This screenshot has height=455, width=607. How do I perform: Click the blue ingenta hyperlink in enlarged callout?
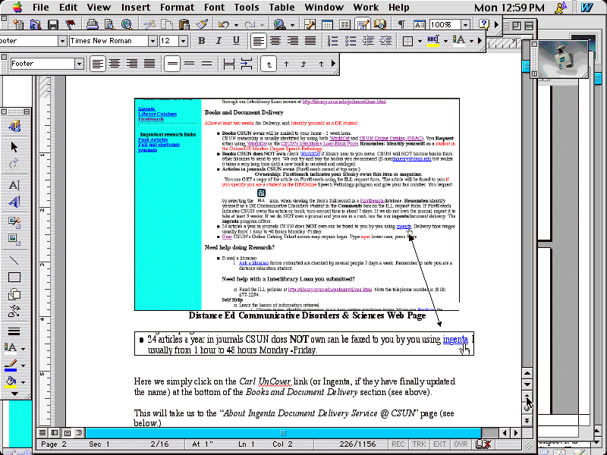click(x=455, y=339)
